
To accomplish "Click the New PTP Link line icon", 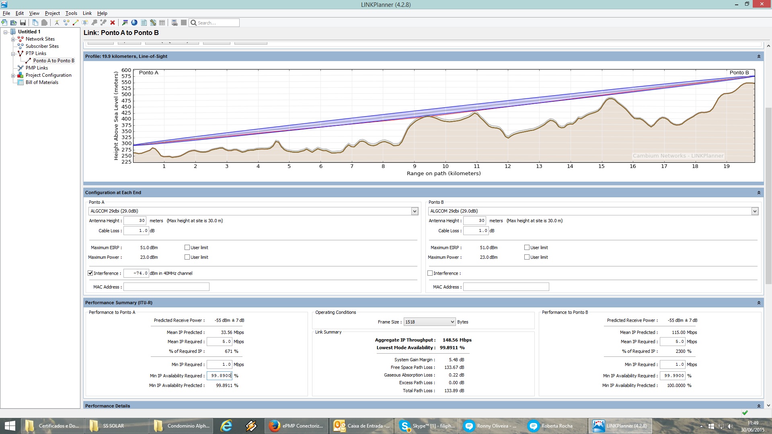I will point(75,23).
